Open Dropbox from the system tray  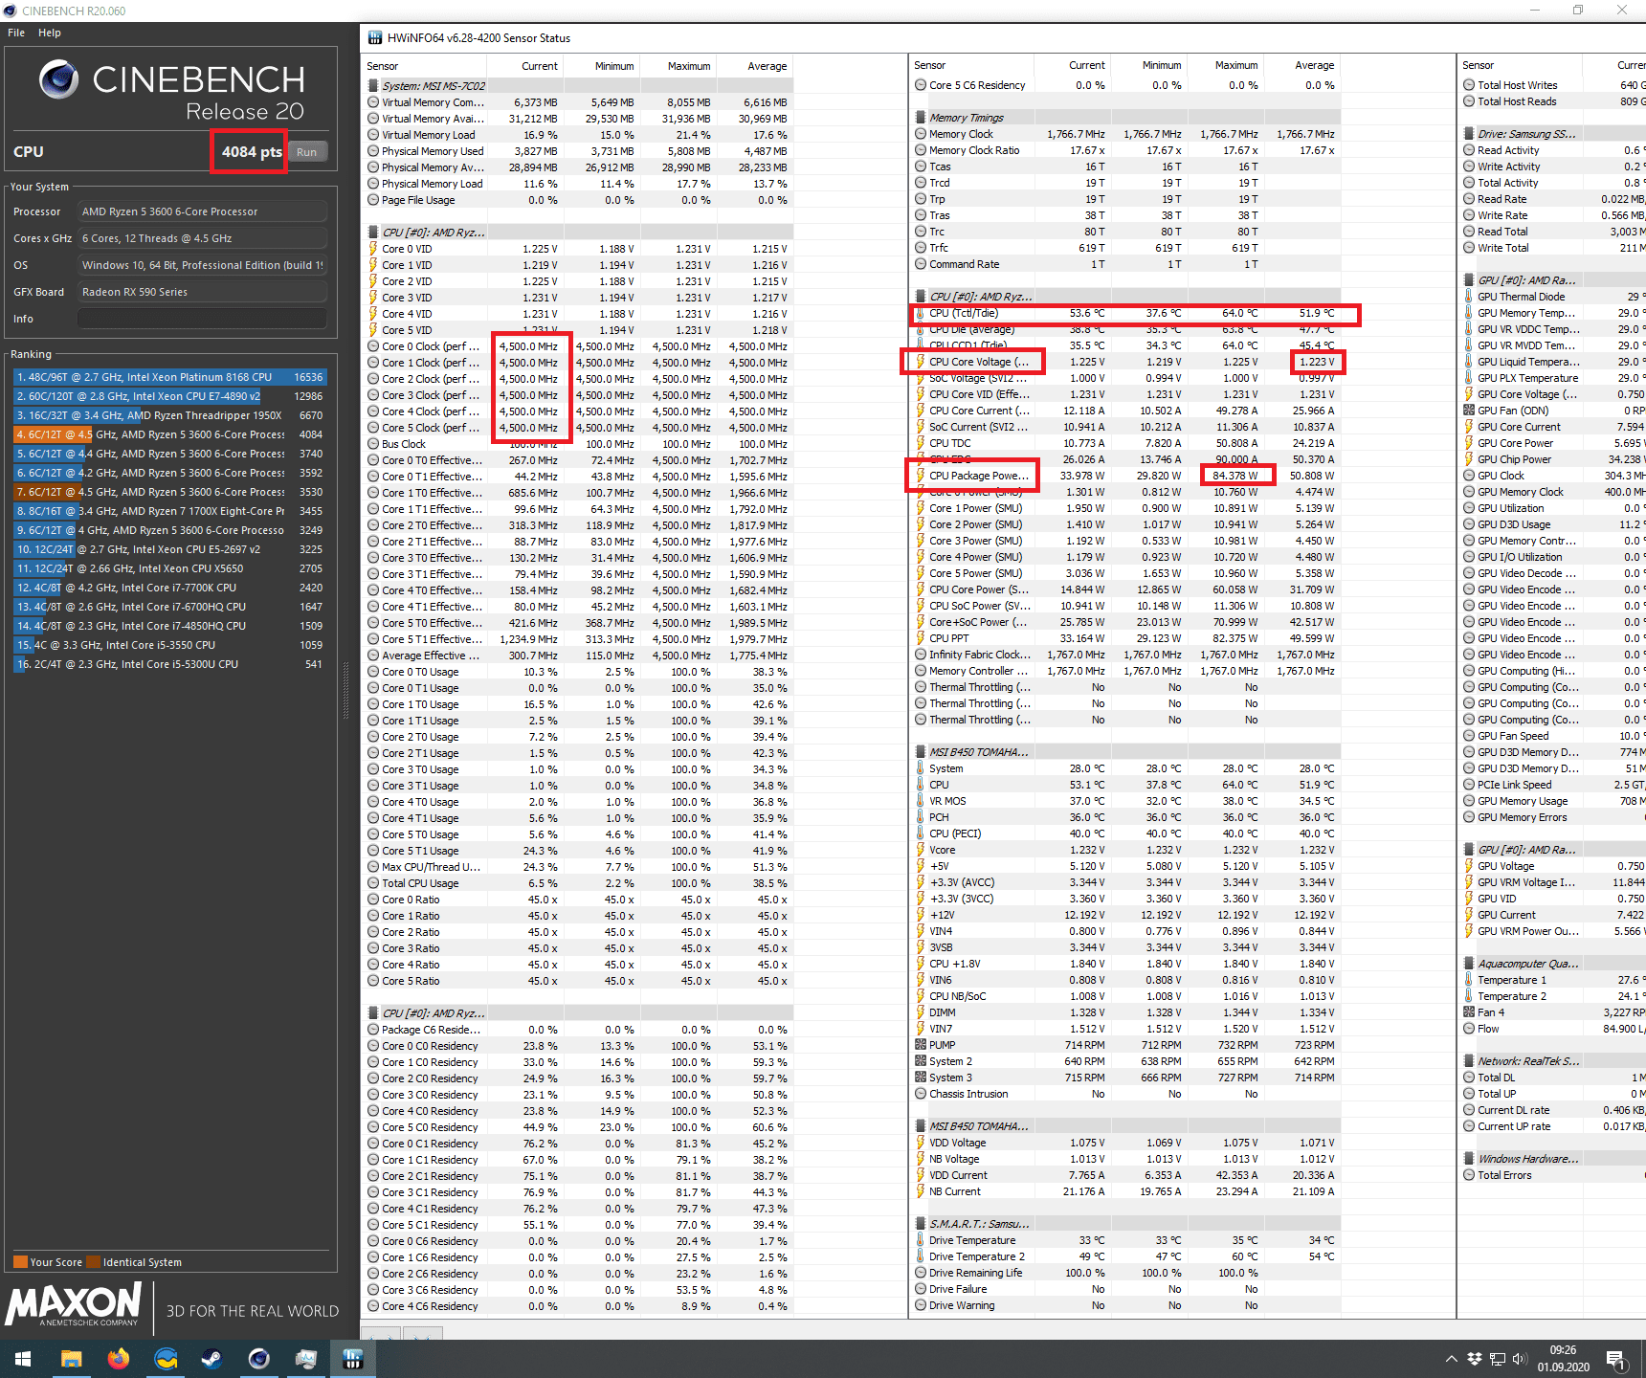tap(1475, 1359)
